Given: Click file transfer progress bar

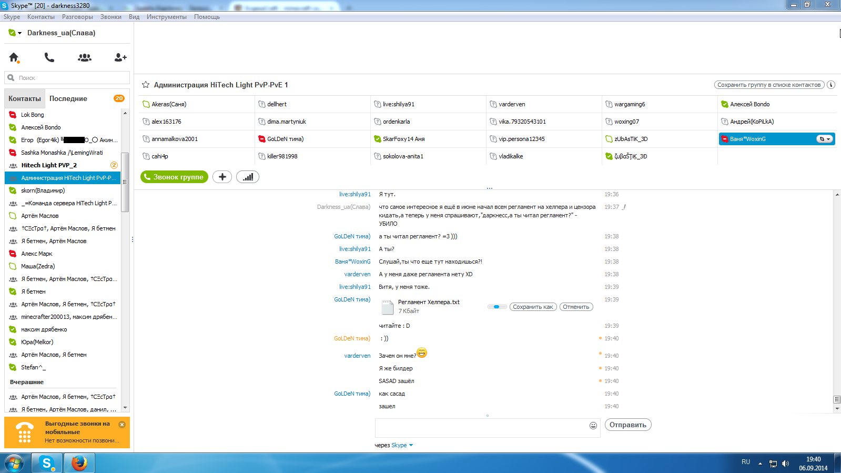Looking at the screenshot, I should (497, 307).
